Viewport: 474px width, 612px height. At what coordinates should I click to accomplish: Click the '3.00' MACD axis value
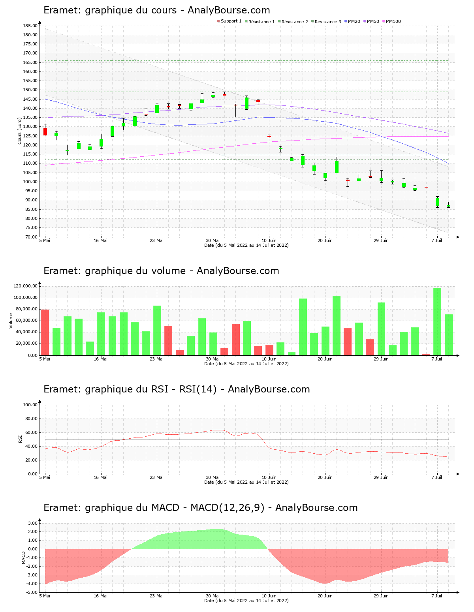(x=33, y=523)
